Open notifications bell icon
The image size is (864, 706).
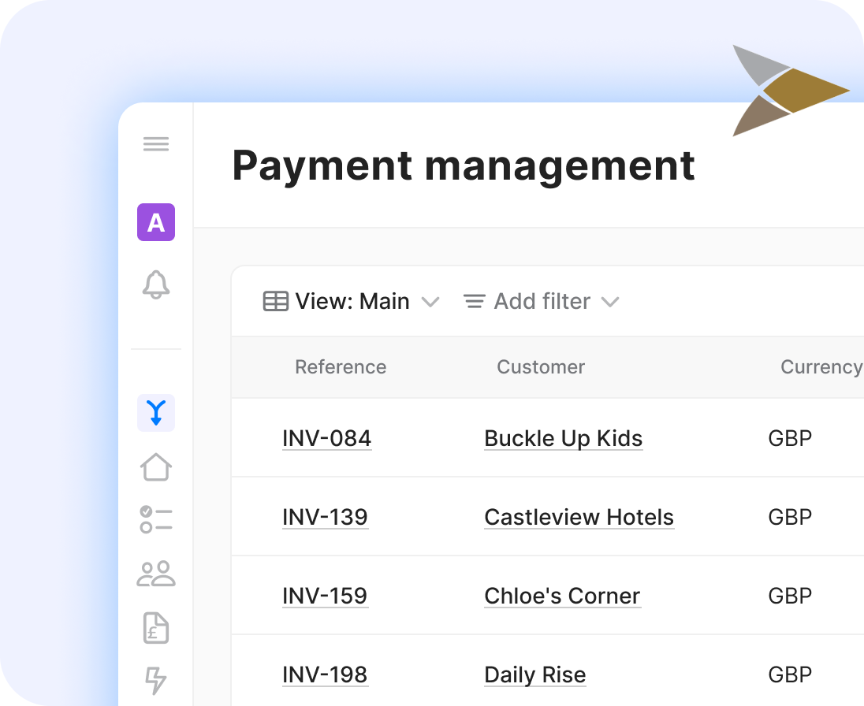156,284
